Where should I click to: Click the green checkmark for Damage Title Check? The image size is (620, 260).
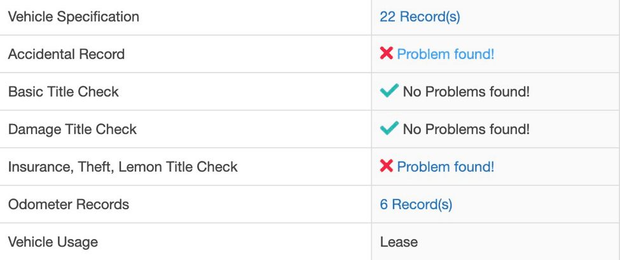click(389, 129)
